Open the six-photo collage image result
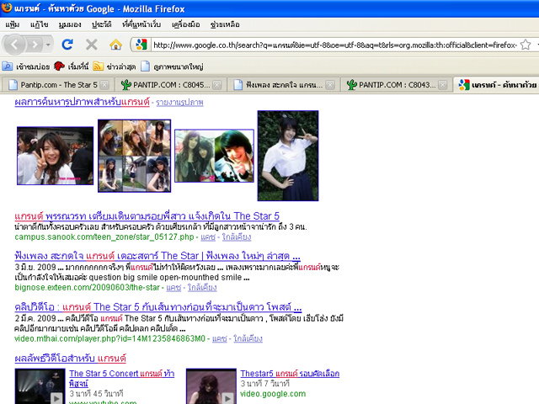This screenshot has height=404, width=539. click(x=135, y=156)
